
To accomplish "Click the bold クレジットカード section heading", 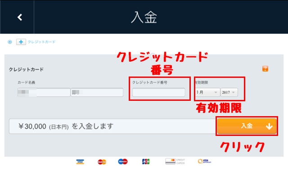I will [x=26, y=69].
